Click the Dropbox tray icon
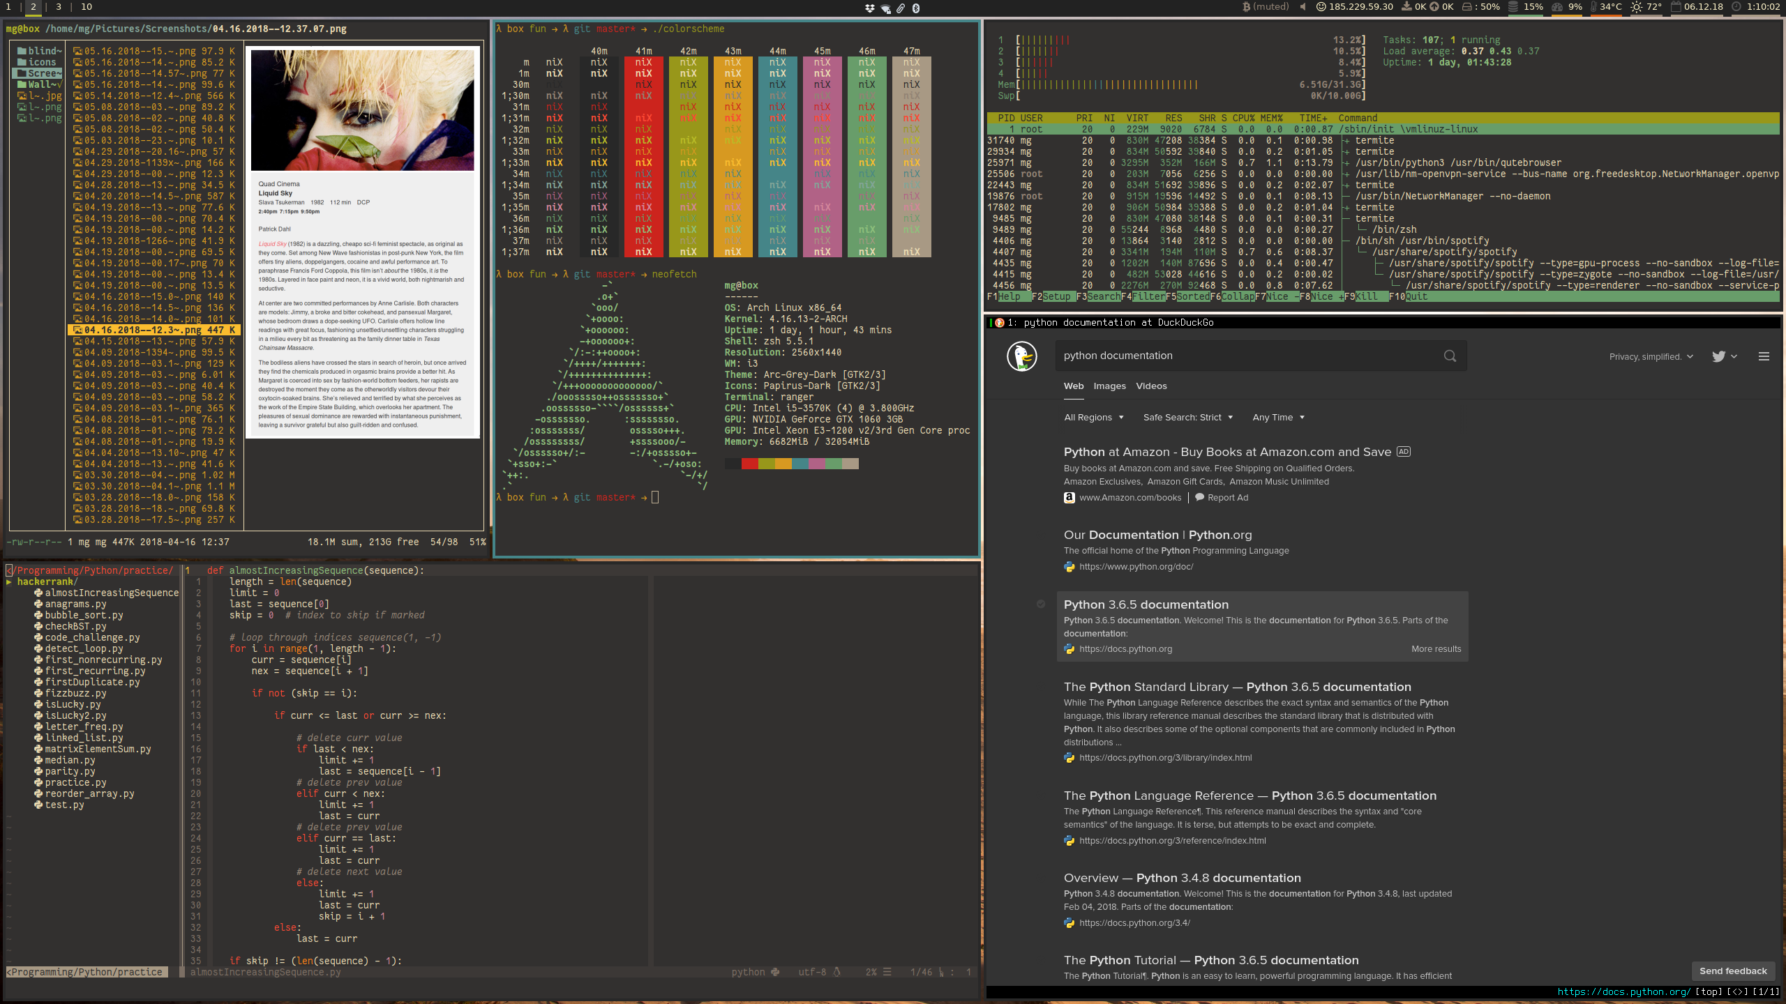1786x1004 pixels. coord(869,8)
